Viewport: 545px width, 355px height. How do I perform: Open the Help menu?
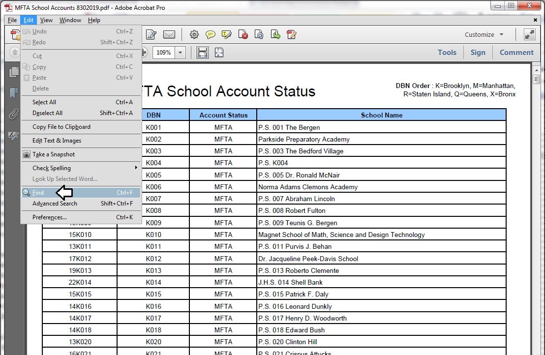(x=94, y=20)
